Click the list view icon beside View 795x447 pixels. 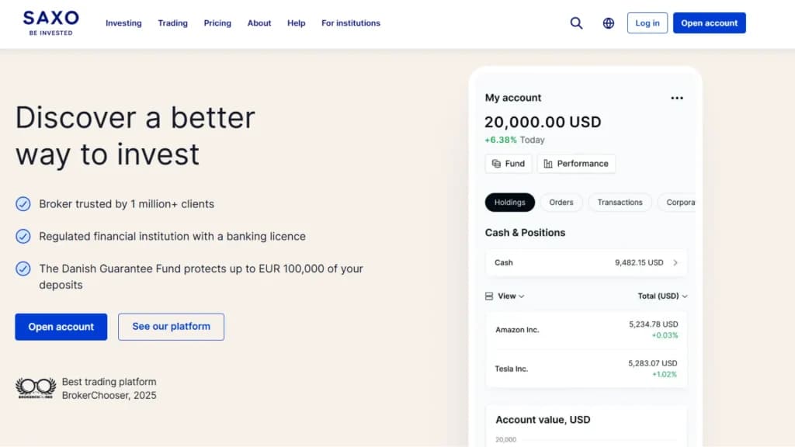(489, 296)
